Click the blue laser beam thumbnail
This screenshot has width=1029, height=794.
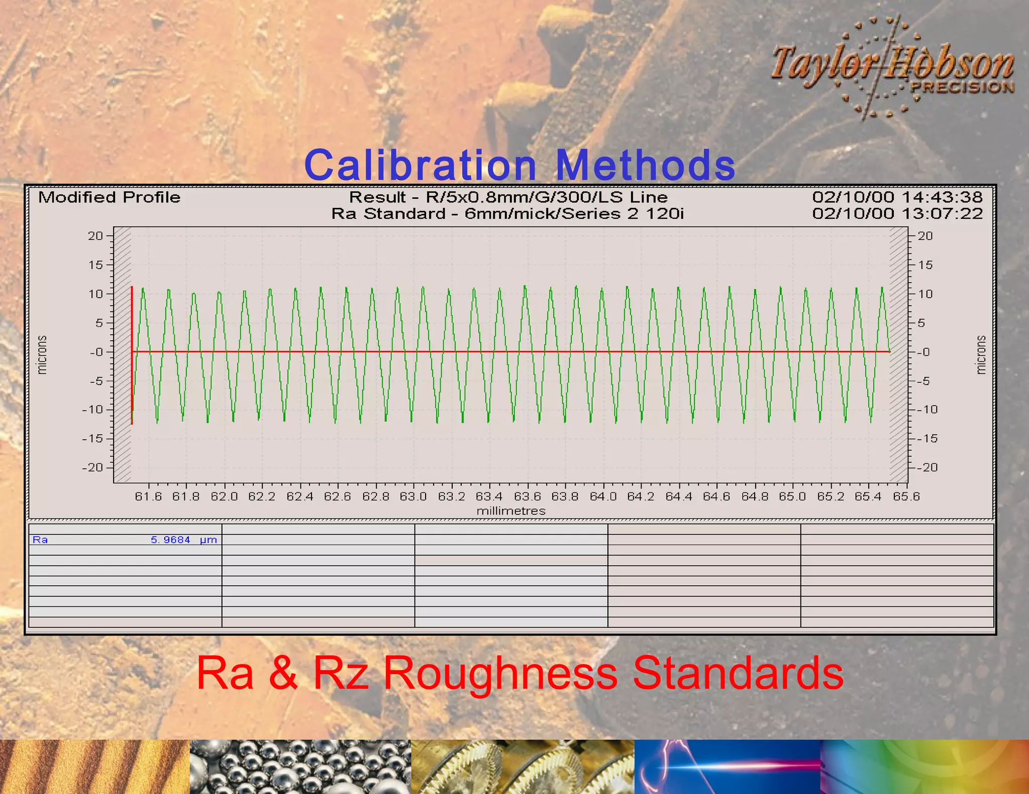728,767
